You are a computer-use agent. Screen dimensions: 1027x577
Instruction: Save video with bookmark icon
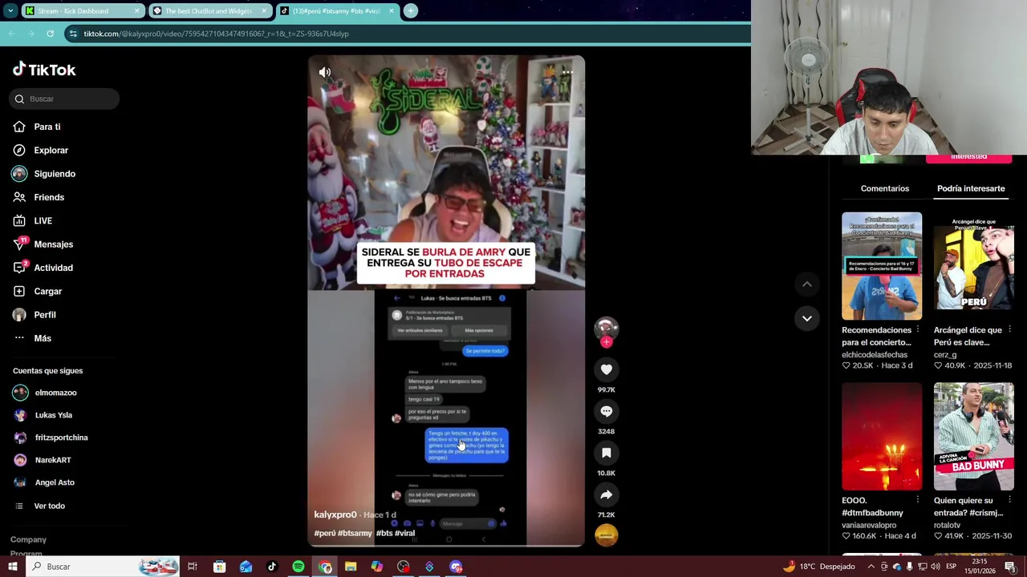(x=607, y=453)
